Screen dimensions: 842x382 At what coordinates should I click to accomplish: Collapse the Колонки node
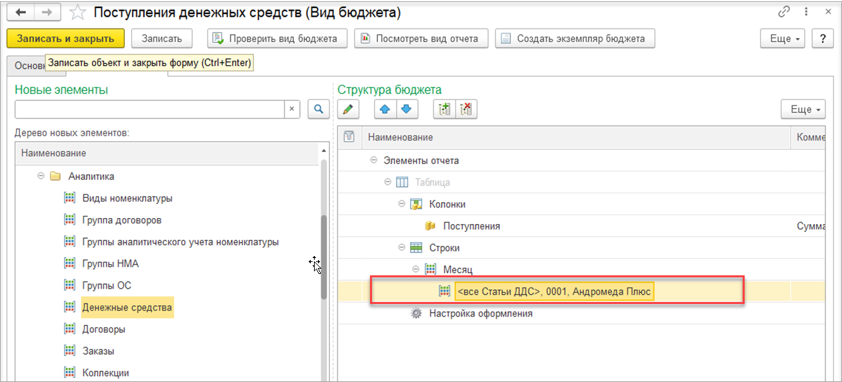point(402,204)
